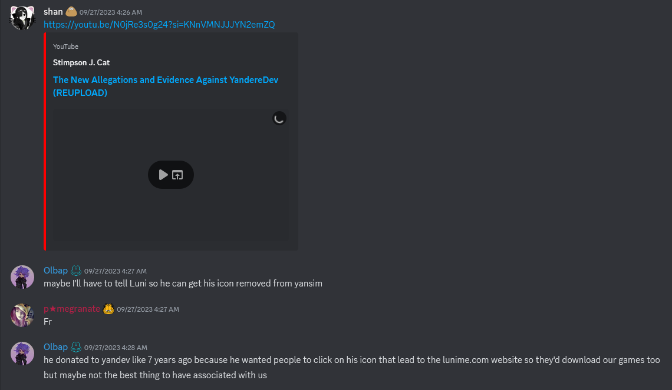The image size is (672, 390).
Task: Click the 09/27/2023 4:26 AM timestamp
Action: pos(111,12)
